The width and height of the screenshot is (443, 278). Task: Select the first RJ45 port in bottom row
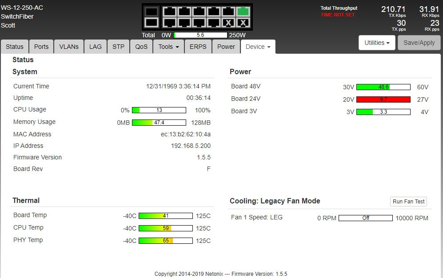tap(169, 22)
